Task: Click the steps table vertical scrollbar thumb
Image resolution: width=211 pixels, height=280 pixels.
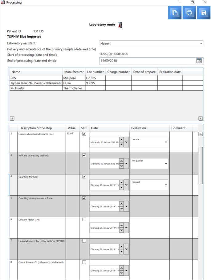Action: click(x=201, y=166)
